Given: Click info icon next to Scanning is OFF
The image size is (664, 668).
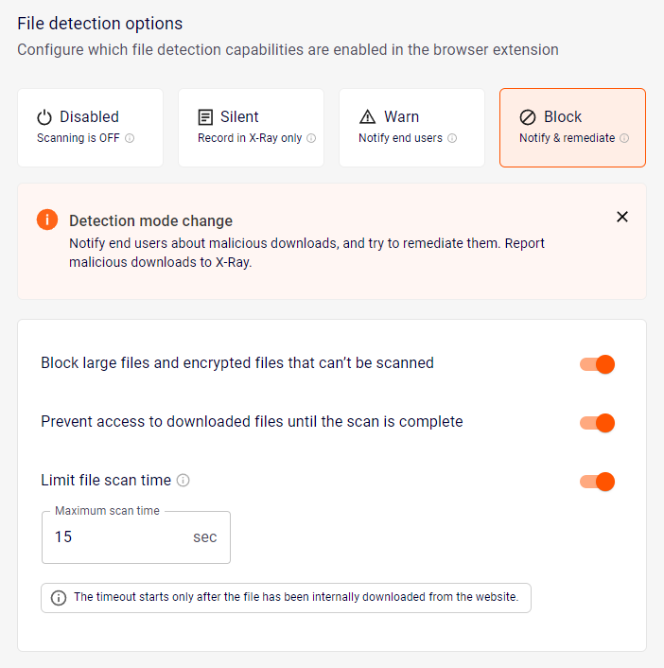Looking at the screenshot, I should 130,138.
